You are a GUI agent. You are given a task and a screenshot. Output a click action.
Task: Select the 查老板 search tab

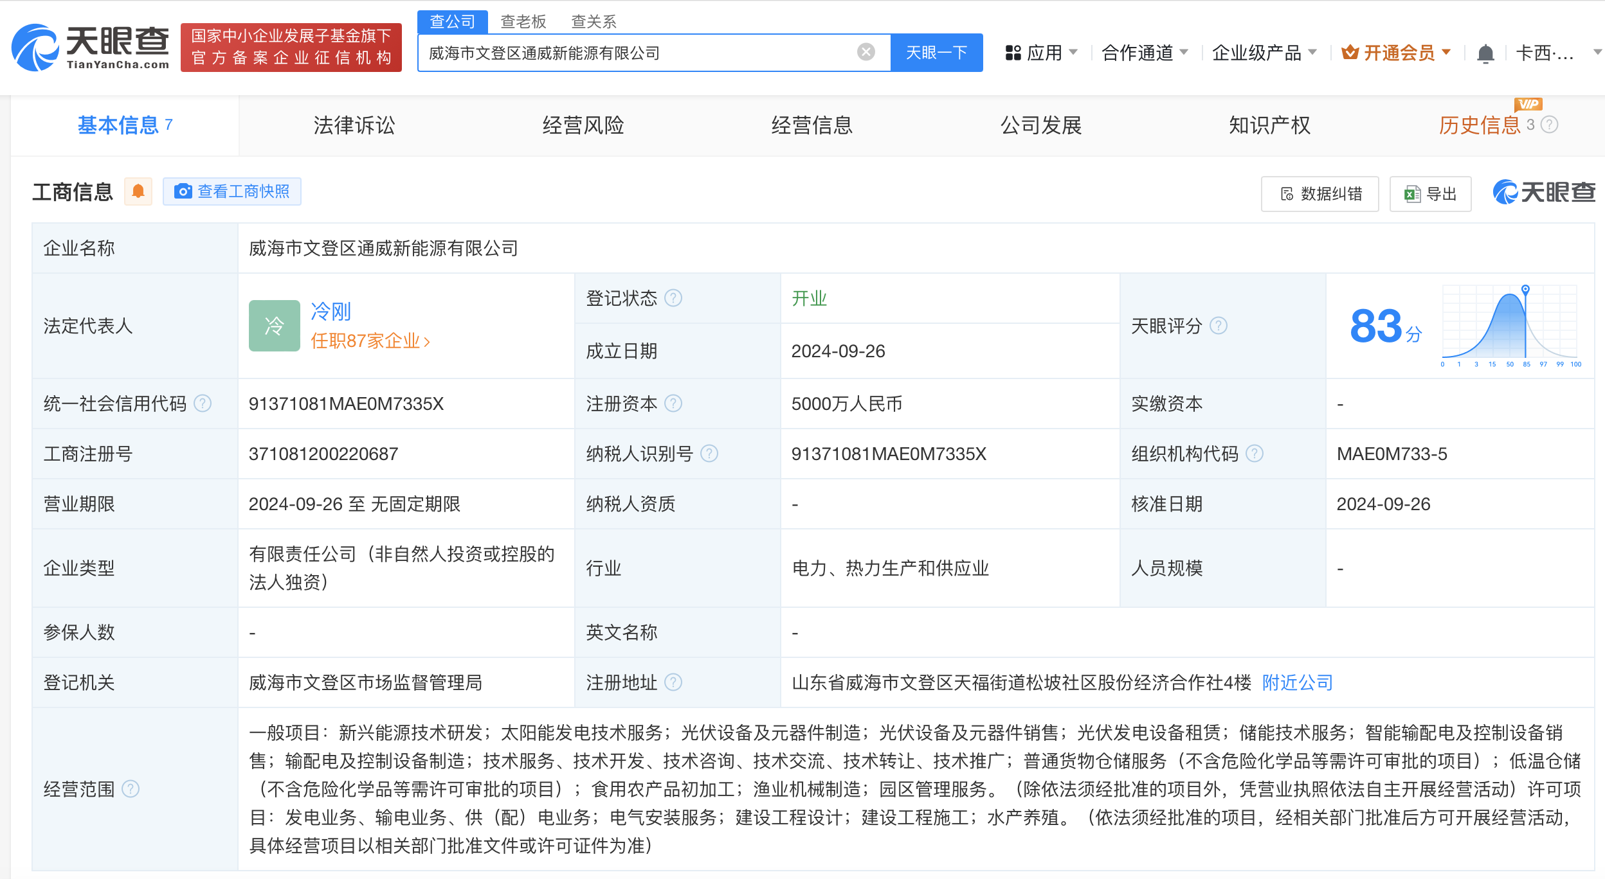[523, 22]
